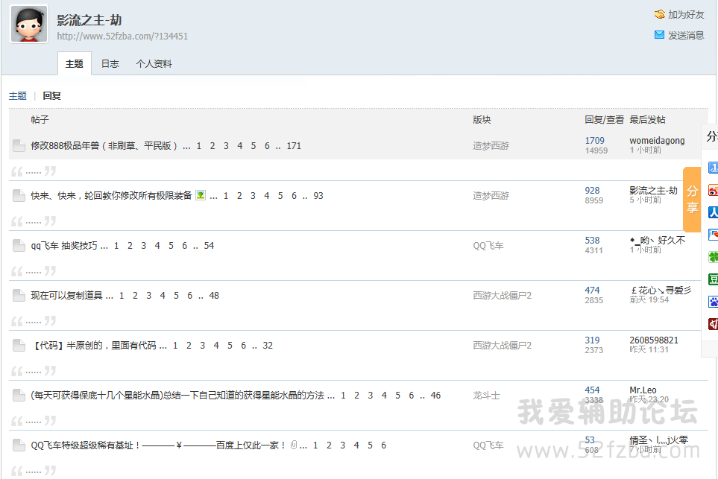
Task: Go to page 54 of qq飞车 抽奖技巧
Action: [x=209, y=246]
